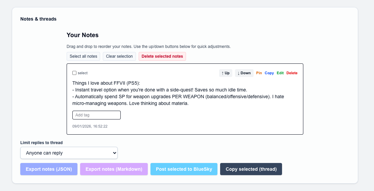Move the note down with Down button
This screenshot has height=191, width=374.
(244, 73)
